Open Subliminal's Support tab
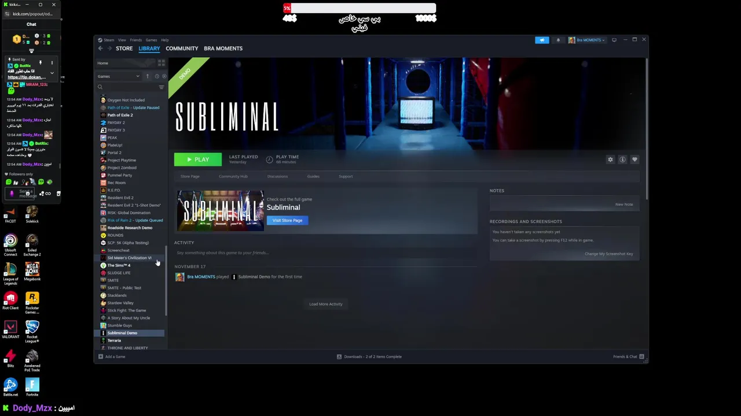Image resolution: width=741 pixels, height=416 pixels. [346, 176]
